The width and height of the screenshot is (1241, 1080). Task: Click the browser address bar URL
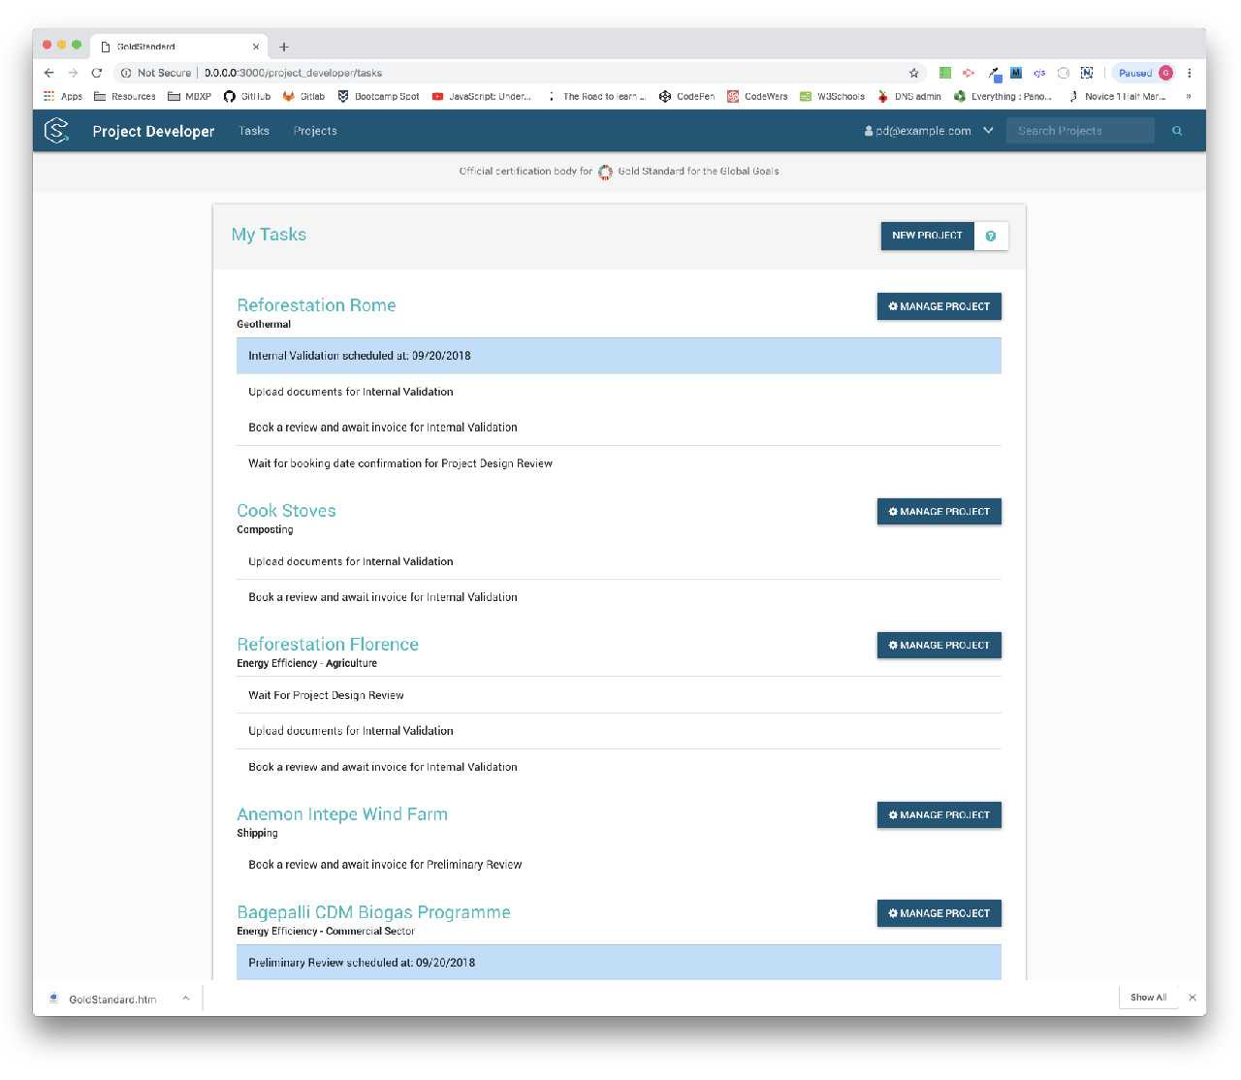point(293,73)
